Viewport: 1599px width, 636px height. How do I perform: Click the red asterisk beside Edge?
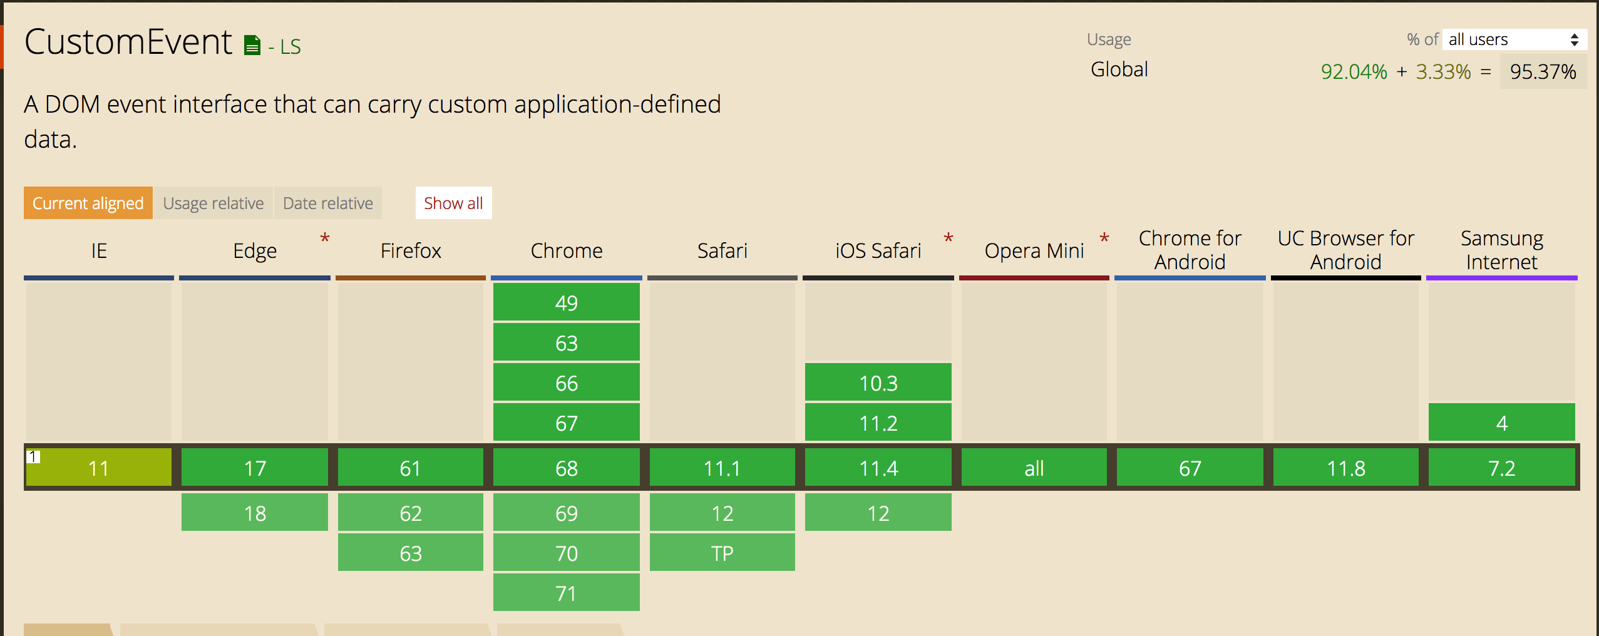click(x=324, y=238)
